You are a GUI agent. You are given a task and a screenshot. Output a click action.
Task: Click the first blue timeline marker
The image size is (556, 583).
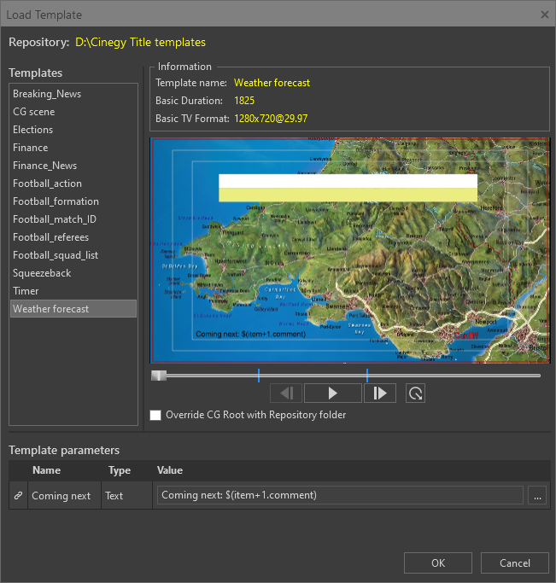point(258,376)
